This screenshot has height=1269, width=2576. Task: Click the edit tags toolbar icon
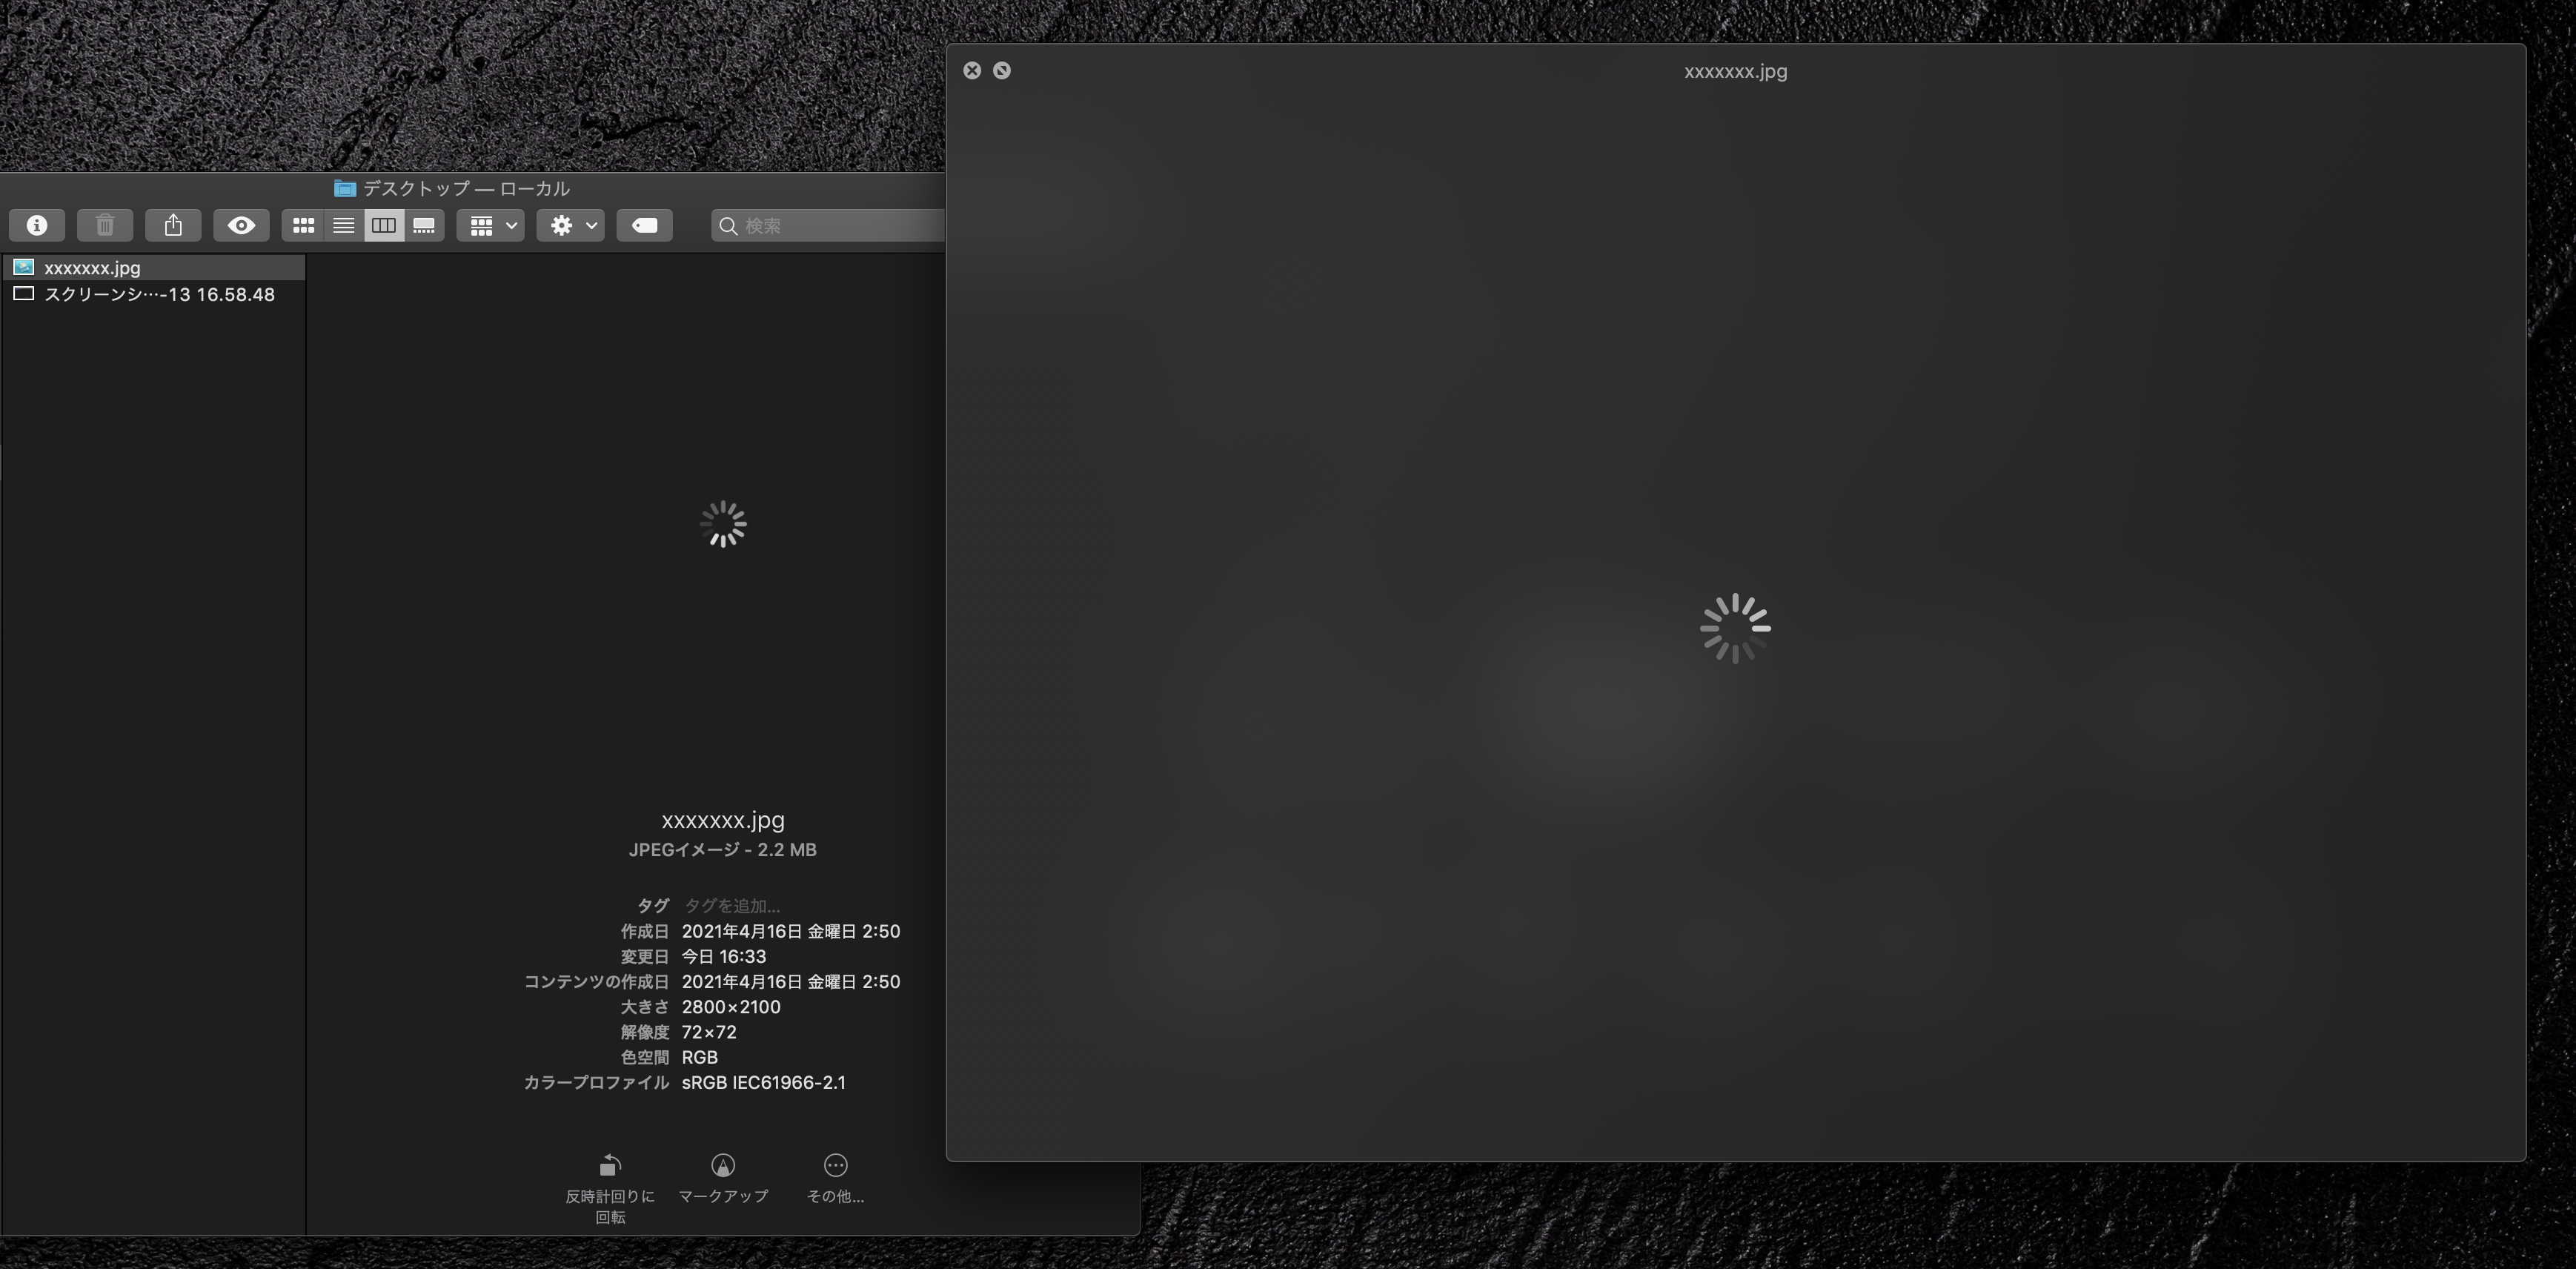point(644,225)
